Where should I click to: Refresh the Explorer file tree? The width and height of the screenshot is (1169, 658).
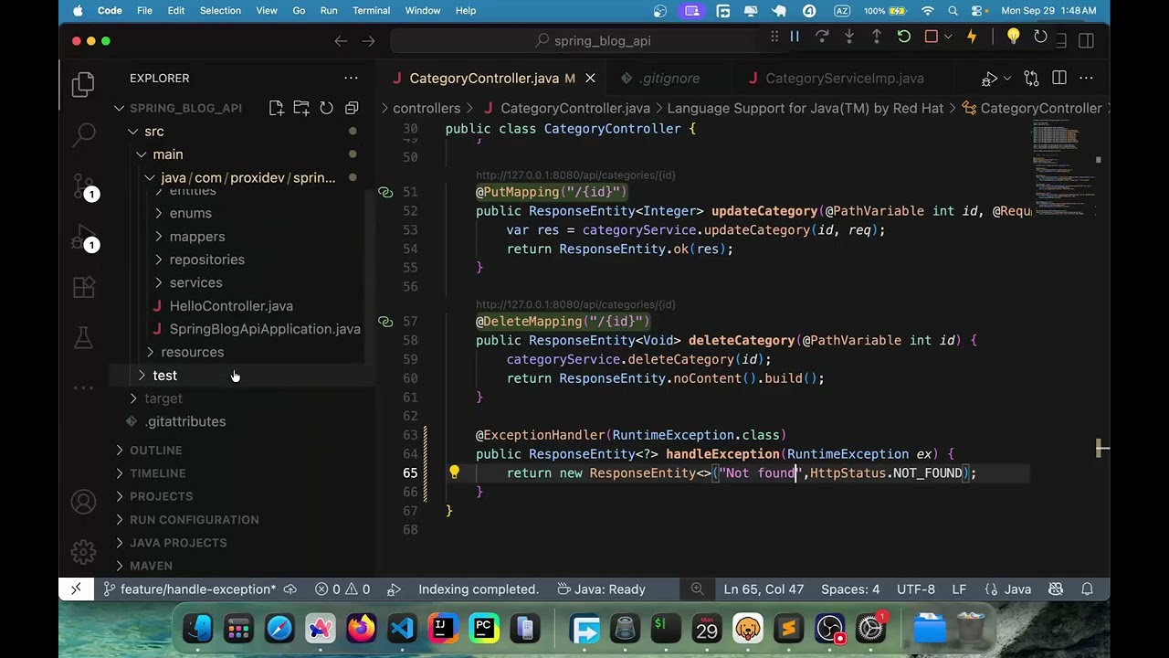326,108
